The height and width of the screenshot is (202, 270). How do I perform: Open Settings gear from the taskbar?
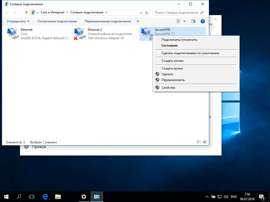84,196
